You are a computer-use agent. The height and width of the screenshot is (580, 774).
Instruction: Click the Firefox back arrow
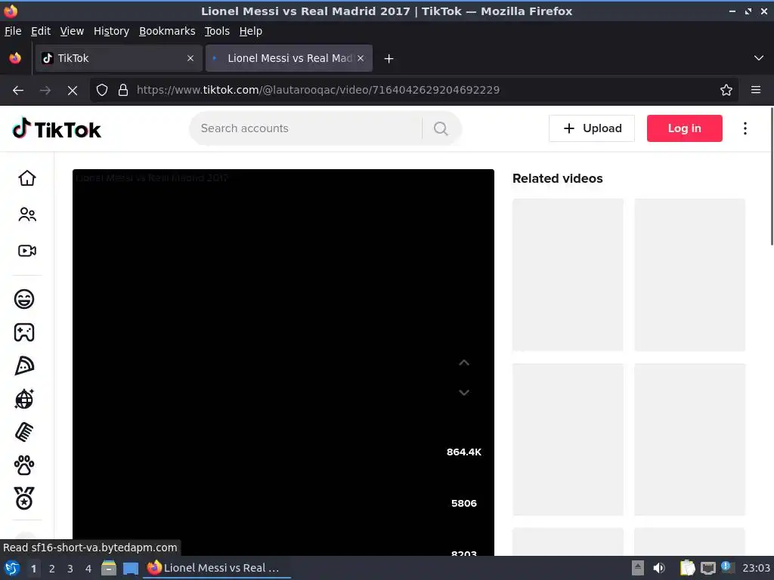(x=18, y=91)
